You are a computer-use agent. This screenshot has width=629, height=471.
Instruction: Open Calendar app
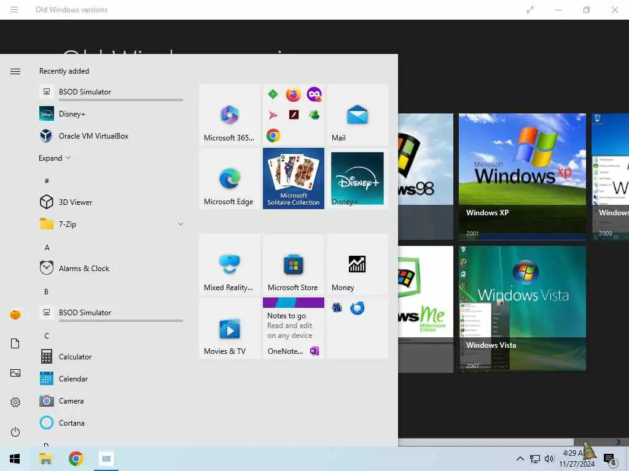click(111, 378)
